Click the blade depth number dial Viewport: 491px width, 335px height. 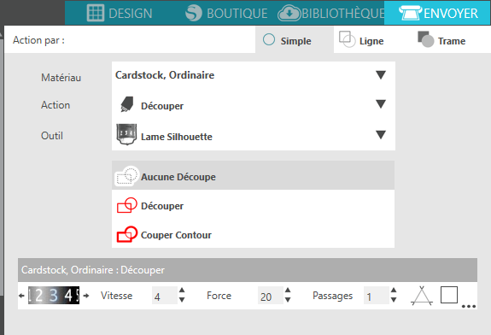pyautogui.click(x=54, y=295)
